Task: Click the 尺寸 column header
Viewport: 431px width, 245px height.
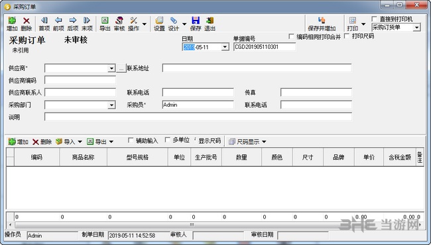Action: [x=308, y=157]
